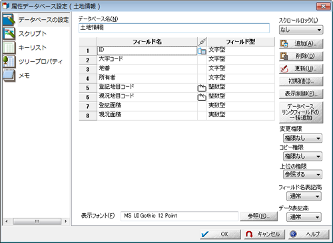Select the 登記面積 field name cell
Screen dimensions: 333x243
pos(147,106)
